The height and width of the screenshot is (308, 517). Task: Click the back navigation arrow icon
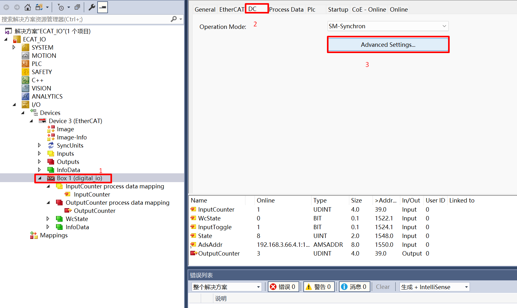click(6, 7)
